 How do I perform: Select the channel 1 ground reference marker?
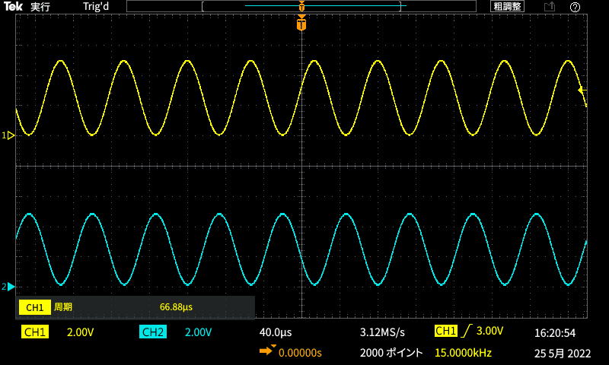click(x=10, y=135)
